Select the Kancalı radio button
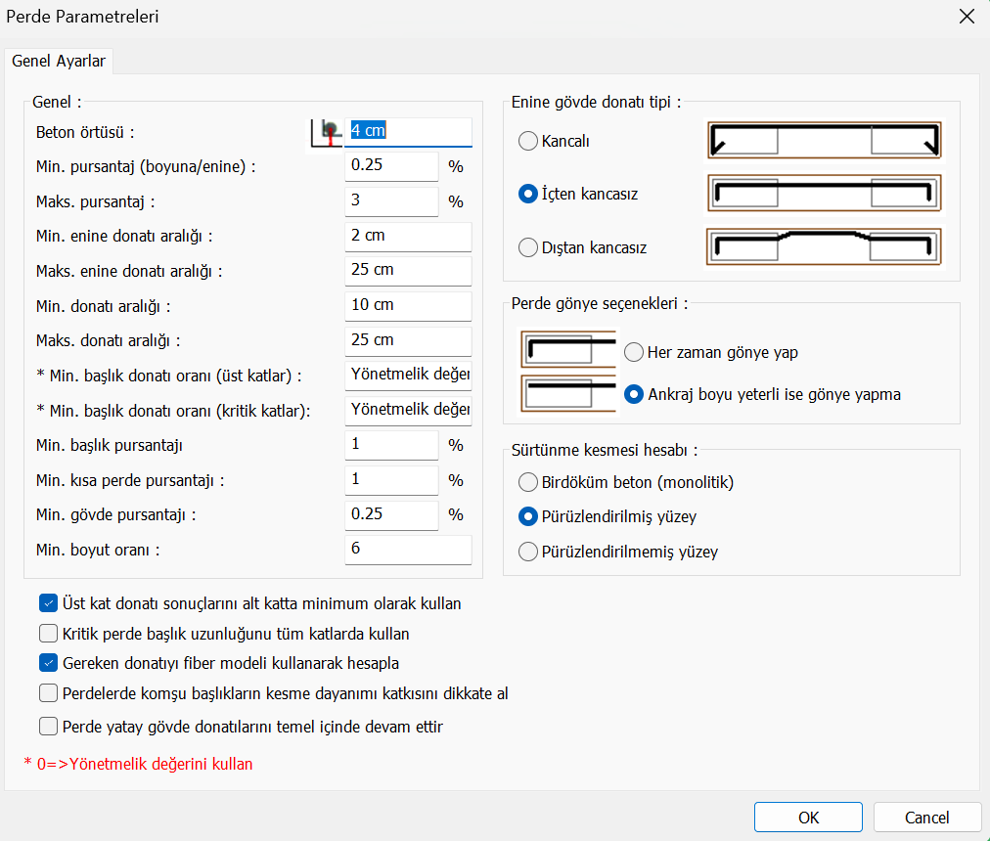Viewport: 990px width, 841px height. click(x=528, y=141)
